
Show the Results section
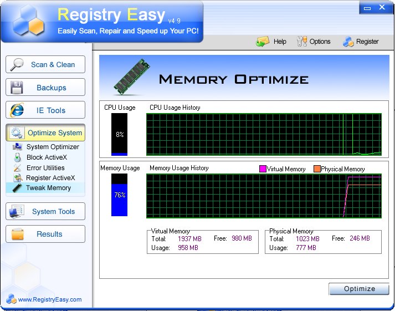(x=45, y=234)
